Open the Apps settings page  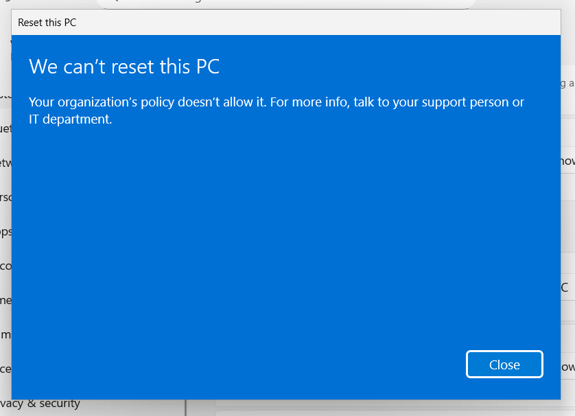point(5,231)
